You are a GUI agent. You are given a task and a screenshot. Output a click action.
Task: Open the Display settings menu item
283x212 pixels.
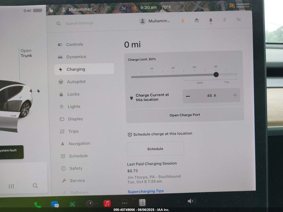(75, 119)
